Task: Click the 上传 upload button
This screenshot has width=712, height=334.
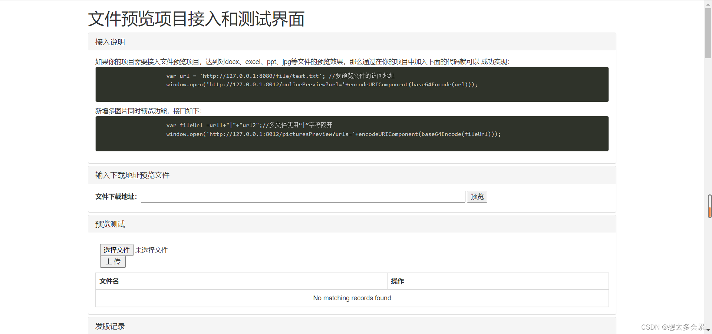Action: (113, 262)
